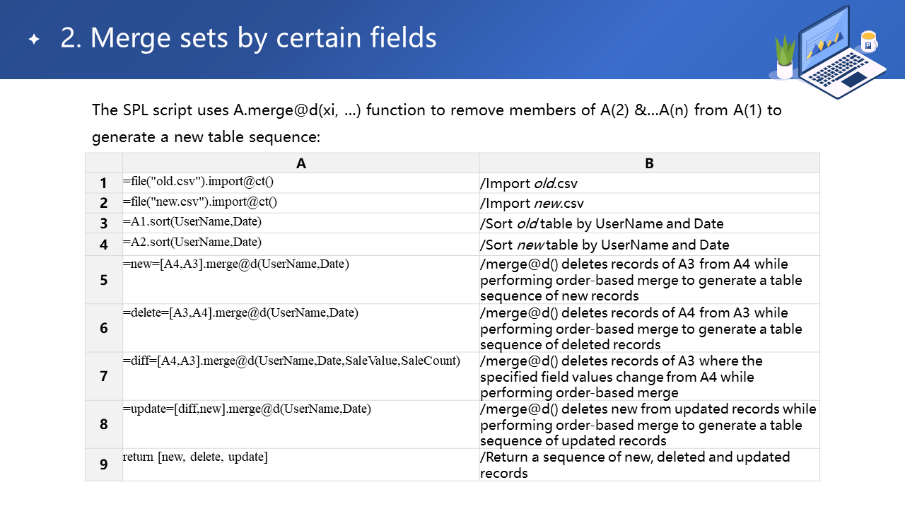Select row header 5 in the table

point(104,280)
